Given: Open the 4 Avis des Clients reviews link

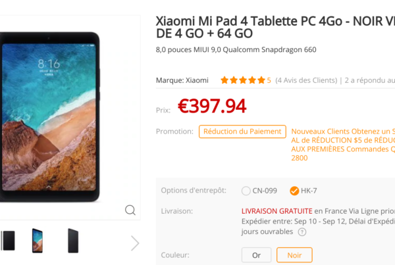Looking at the screenshot, I should pos(306,80).
